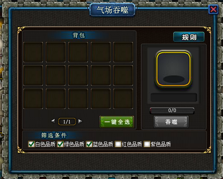This screenshot has width=223, height=179.
Task: Select the gold-bordered devour target slot
Action: (173, 69)
